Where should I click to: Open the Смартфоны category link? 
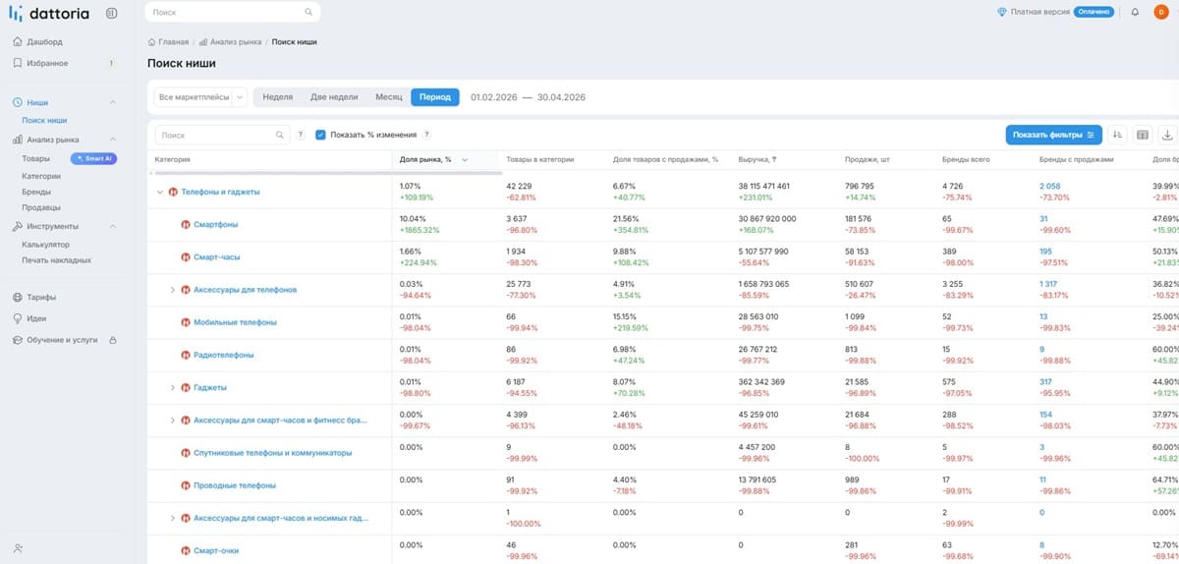point(215,224)
